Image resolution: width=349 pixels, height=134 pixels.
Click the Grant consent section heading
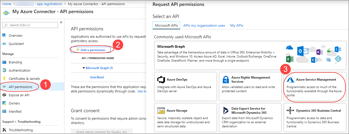click(x=85, y=111)
